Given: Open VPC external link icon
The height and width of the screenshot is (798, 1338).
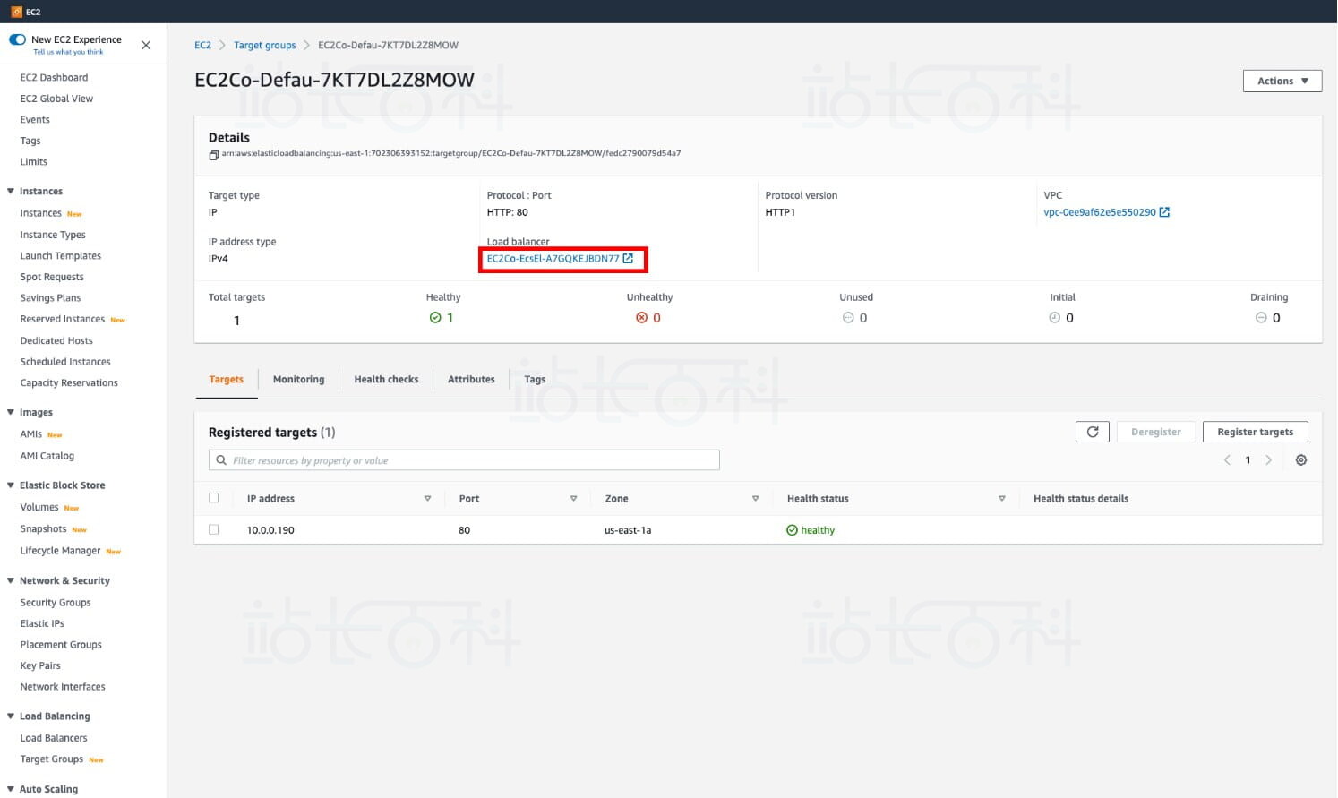Looking at the screenshot, I should (x=1164, y=212).
